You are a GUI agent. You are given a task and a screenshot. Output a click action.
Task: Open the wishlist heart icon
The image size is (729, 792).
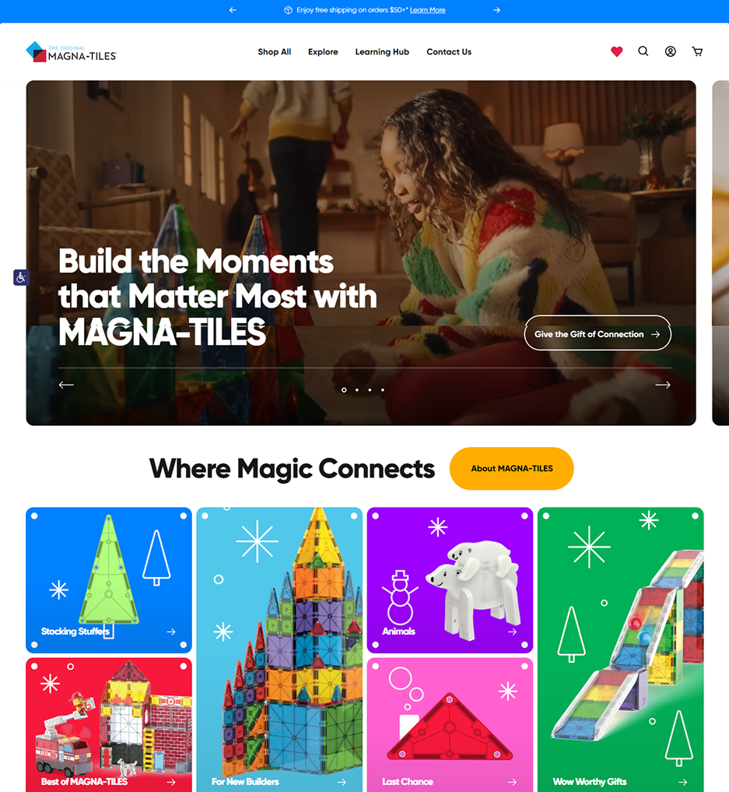pos(616,51)
